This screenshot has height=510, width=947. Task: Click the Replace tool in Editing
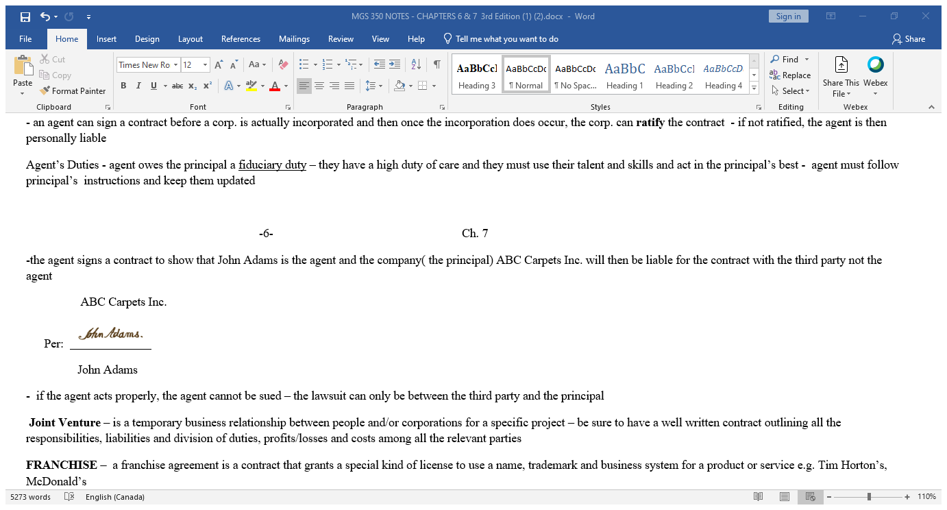(x=790, y=75)
